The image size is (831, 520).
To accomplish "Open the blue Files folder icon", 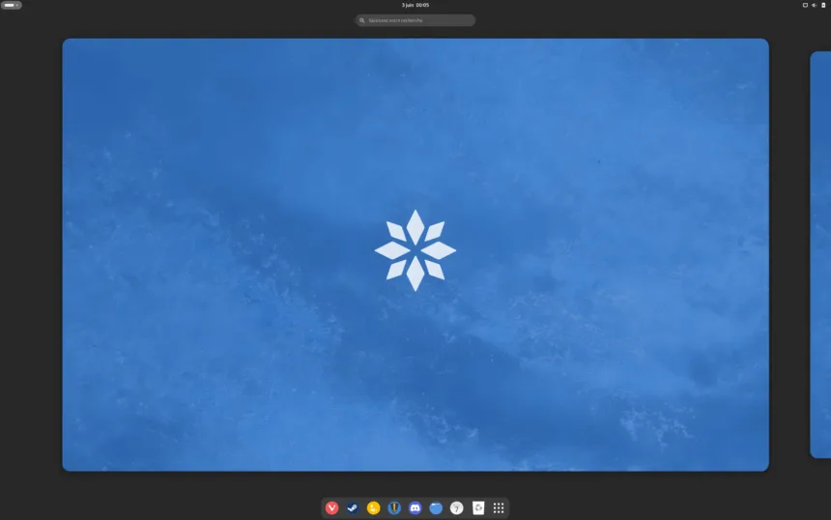I will pos(436,508).
